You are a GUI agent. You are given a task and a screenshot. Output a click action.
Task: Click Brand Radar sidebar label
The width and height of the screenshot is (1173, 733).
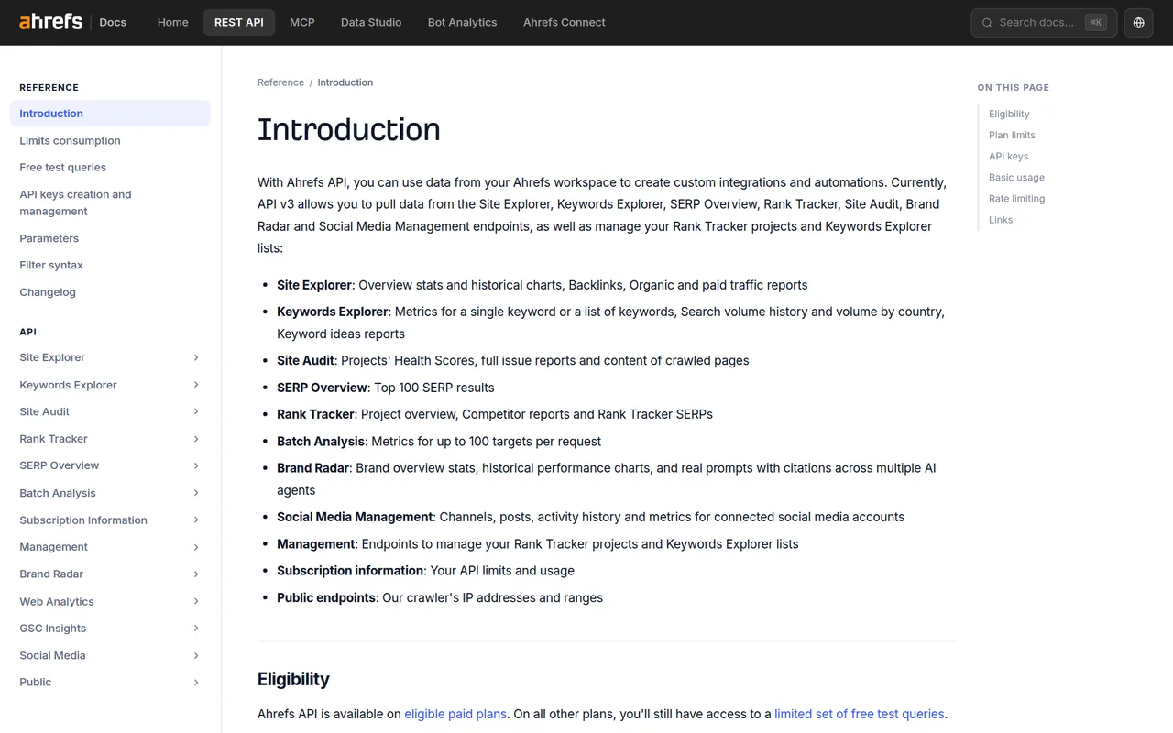51,574
